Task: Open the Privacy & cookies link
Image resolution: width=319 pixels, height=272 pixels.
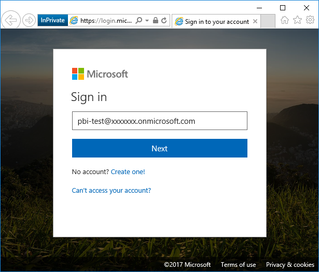Action: [x=290, y=265]
